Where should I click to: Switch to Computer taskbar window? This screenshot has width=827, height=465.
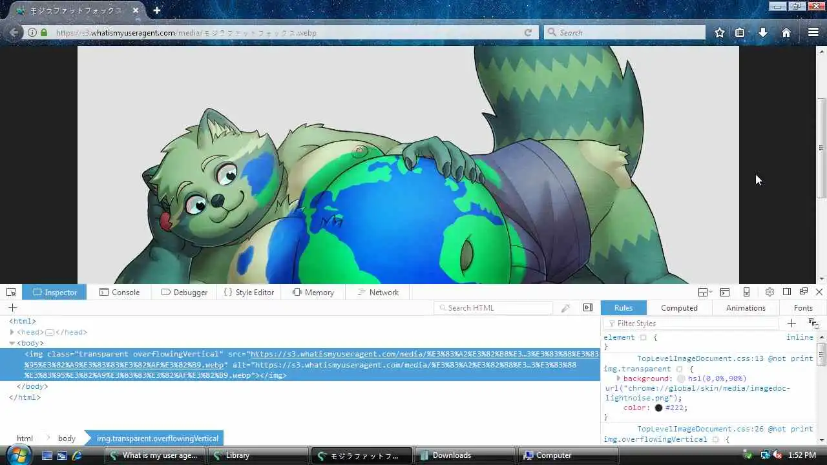point(568,455)
